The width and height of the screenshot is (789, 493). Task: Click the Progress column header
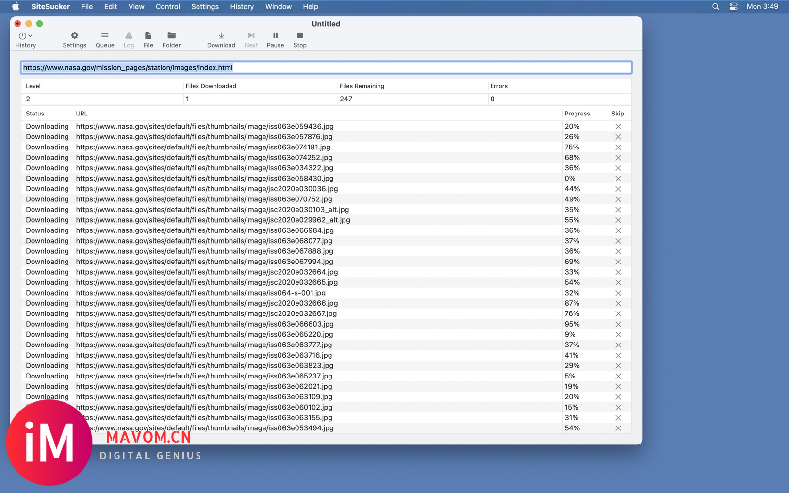coord(577,114)
